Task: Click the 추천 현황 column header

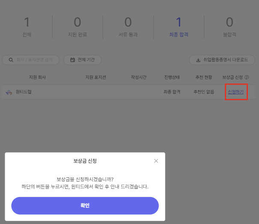Action: coord(204,77)
